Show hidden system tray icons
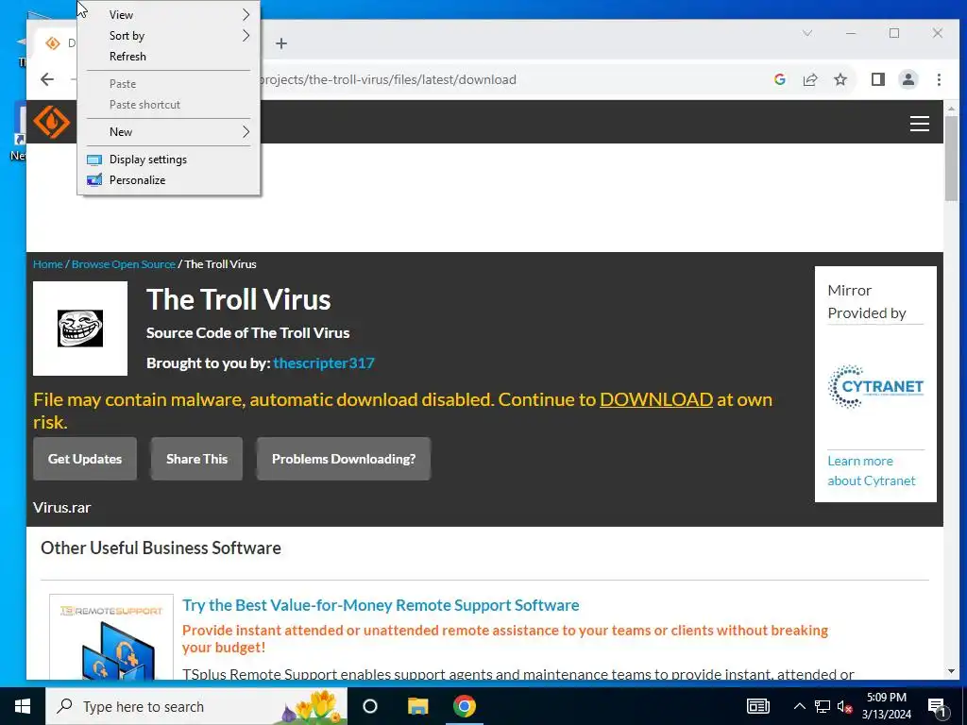Image resolution: width=967 pixels, height=725 pixels. tap(799, 706)
